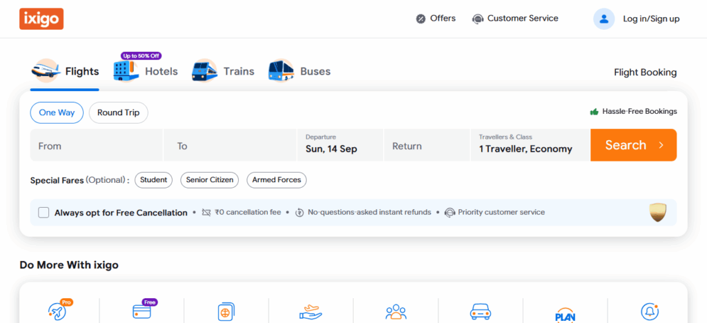Click the orange Search button
The image size is (707, 323).
click(x=634, y=145)
